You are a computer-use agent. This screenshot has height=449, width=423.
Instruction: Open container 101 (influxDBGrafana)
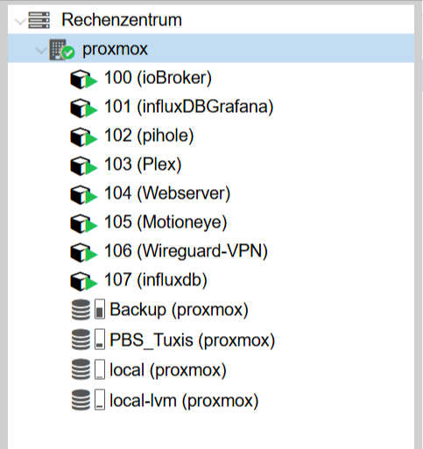point(189,107)
